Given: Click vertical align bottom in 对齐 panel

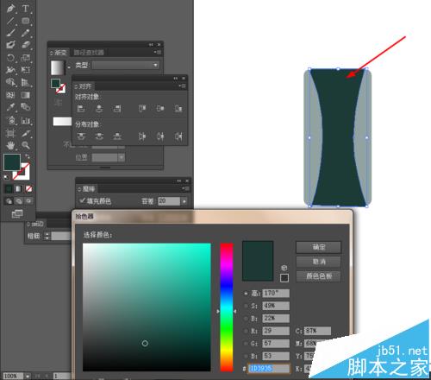Looking at the screenshot, I should click(x=178, y=109).
